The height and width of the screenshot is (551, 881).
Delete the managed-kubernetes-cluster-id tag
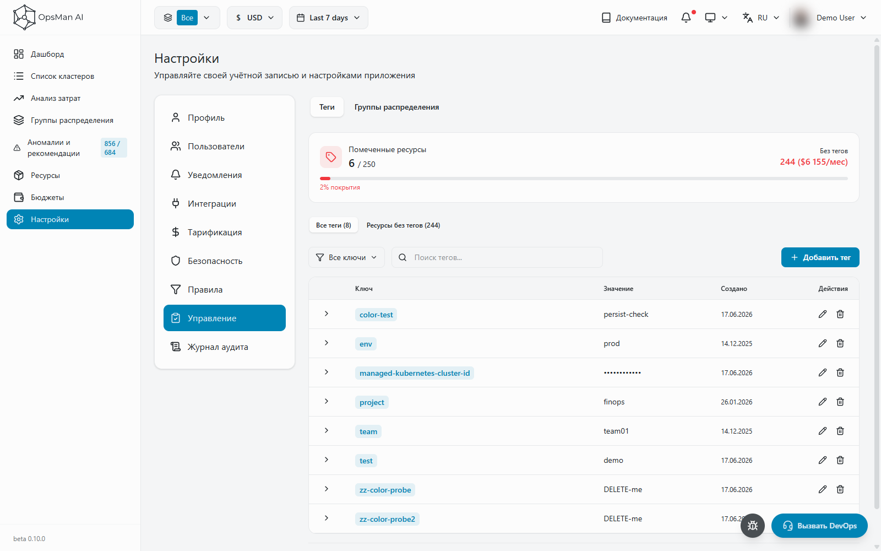coord(840,372)
